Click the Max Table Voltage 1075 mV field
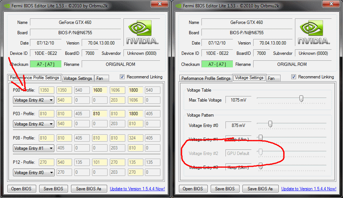Image resolution: width=343 pixels, height=198 pixels. pos(238,100)
